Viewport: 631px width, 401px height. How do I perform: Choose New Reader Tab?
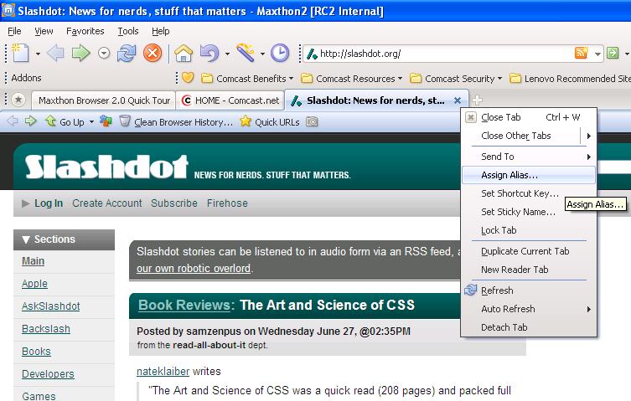tap(529, 270)
